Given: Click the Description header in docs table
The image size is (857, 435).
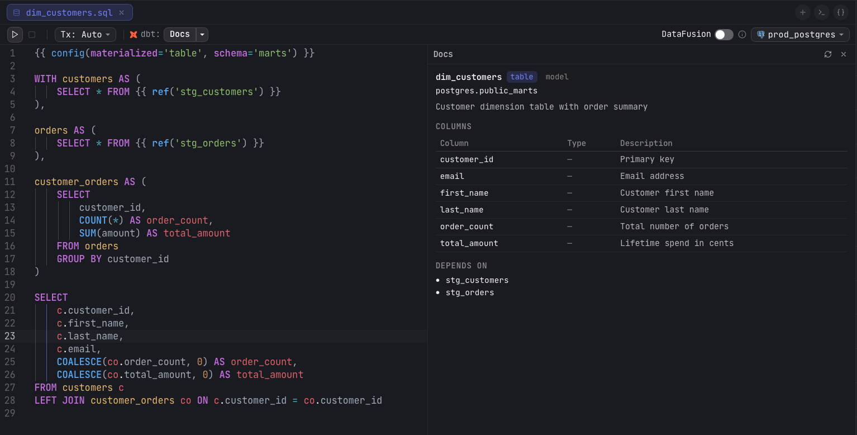Looking at the screenshot, I should click(x=646, y=143).
